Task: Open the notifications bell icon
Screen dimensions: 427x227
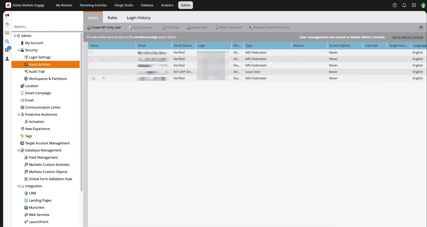Action: (x=404, y=5)
